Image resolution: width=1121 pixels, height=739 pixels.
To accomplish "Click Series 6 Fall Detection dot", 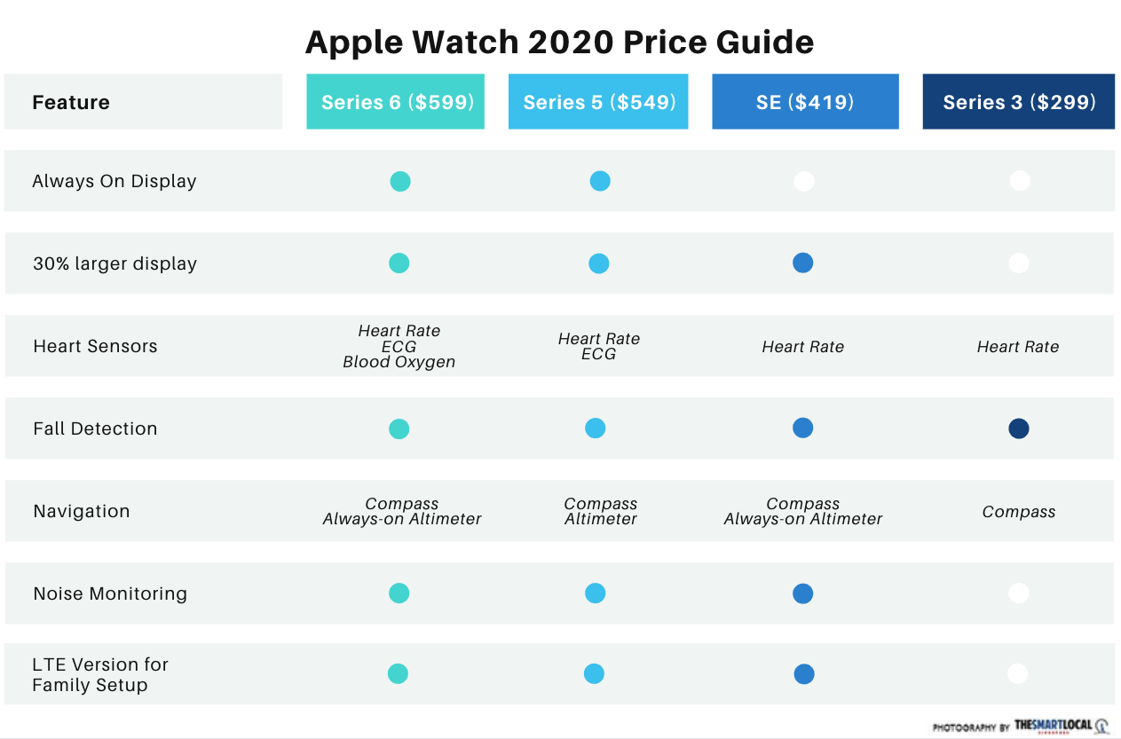I will (x=399, y=428).
